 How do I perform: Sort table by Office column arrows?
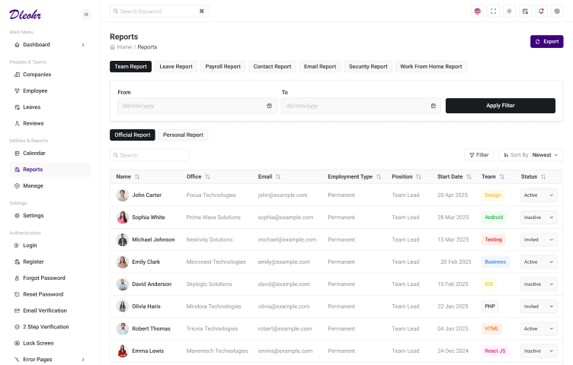pos(207,176)
